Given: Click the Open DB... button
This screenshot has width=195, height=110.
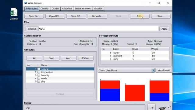Looking at the screenshot, I should 76,16.
